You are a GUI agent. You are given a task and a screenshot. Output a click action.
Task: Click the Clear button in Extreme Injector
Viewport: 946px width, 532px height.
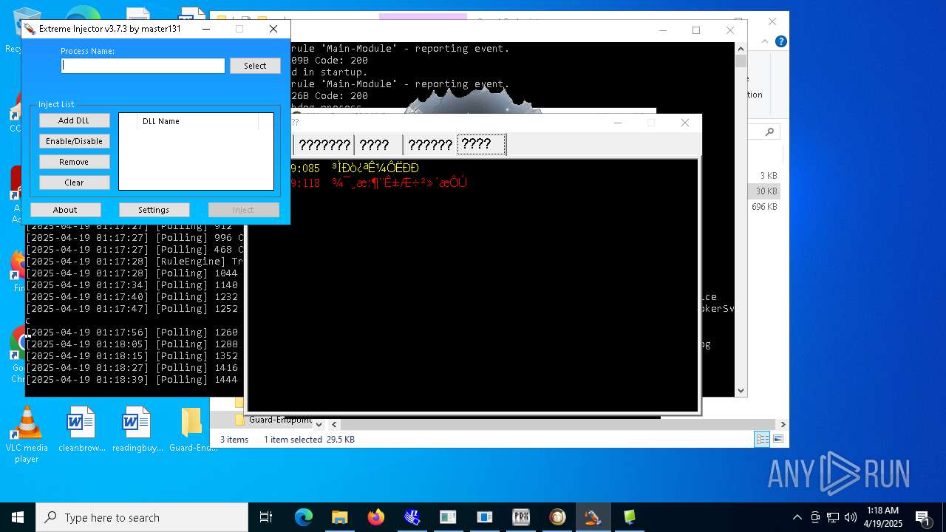tap(74, 183)
